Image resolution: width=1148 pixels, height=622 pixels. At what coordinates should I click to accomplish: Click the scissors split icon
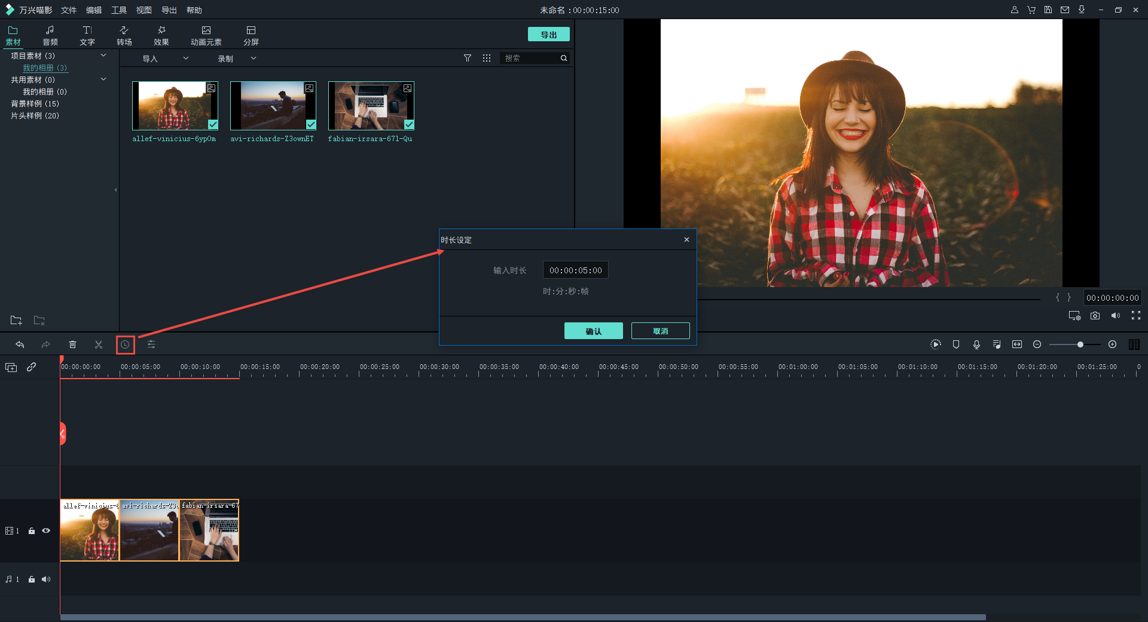tap(99, 344)
